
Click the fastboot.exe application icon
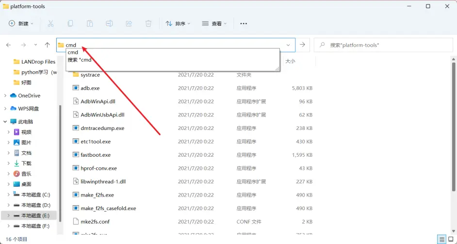tap(76, 155)
